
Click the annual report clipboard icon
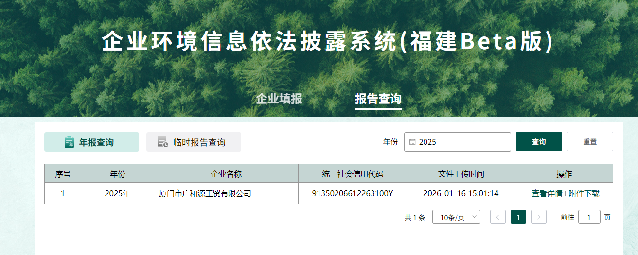click(69, 142)
